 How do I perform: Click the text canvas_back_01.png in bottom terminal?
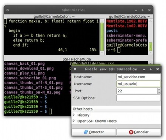coord(24,64)
